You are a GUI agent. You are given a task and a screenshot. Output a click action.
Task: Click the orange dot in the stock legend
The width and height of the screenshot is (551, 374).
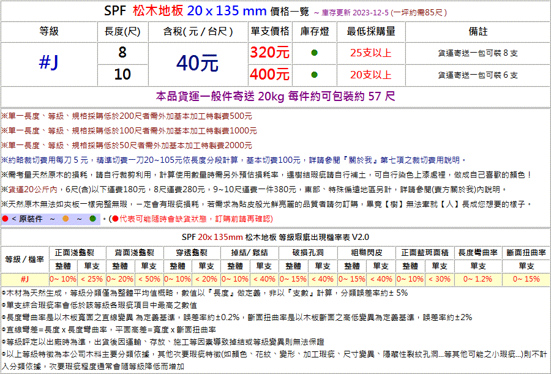tap(66, 219)
